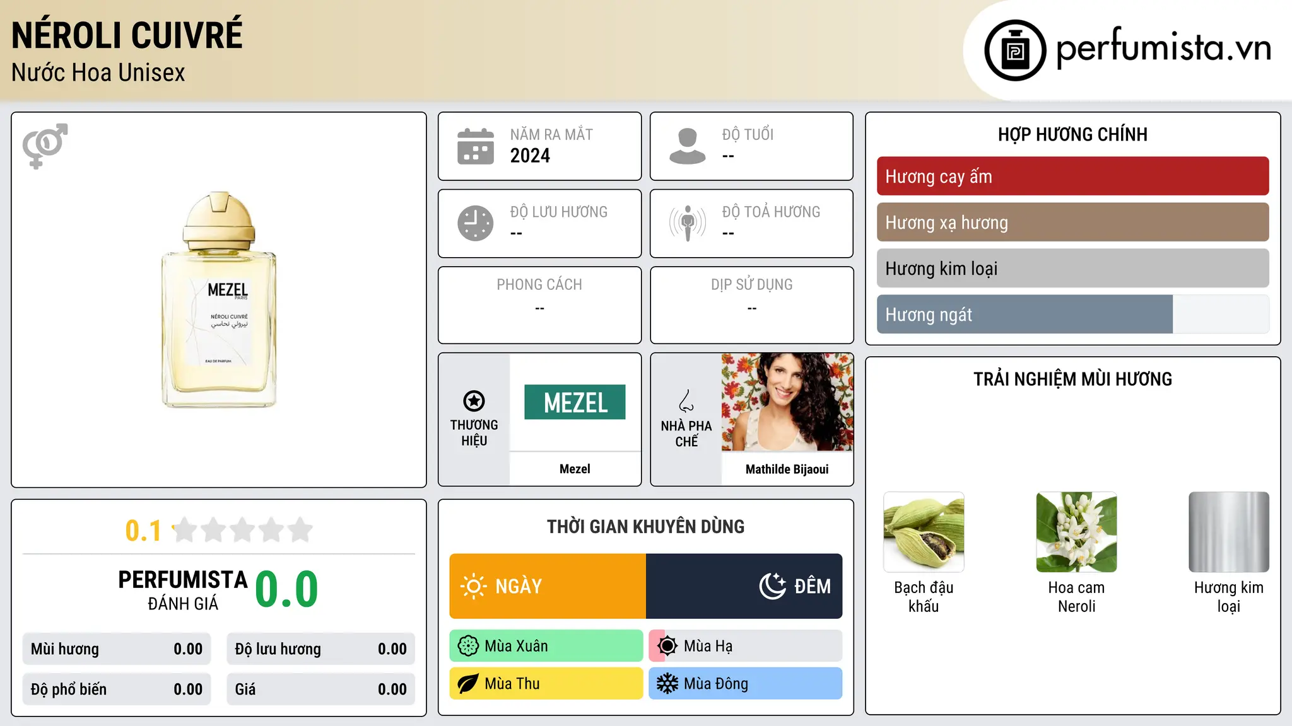This screenshot has height=726, width=1292.
Task: Select the Hương kim loại note image
Action: point(1229,532)
